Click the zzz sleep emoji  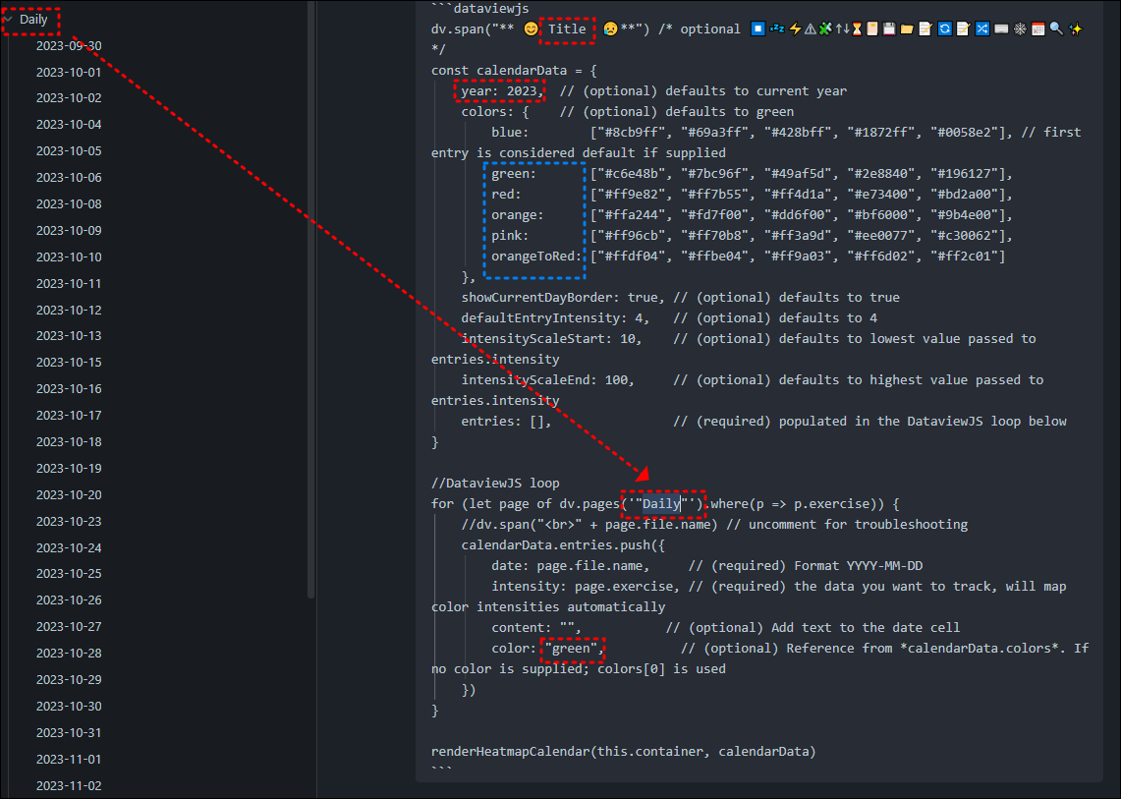777,29
